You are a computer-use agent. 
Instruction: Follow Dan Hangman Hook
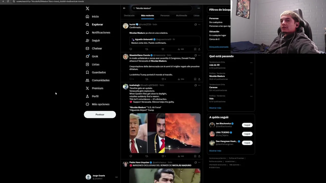coord(247,143)
